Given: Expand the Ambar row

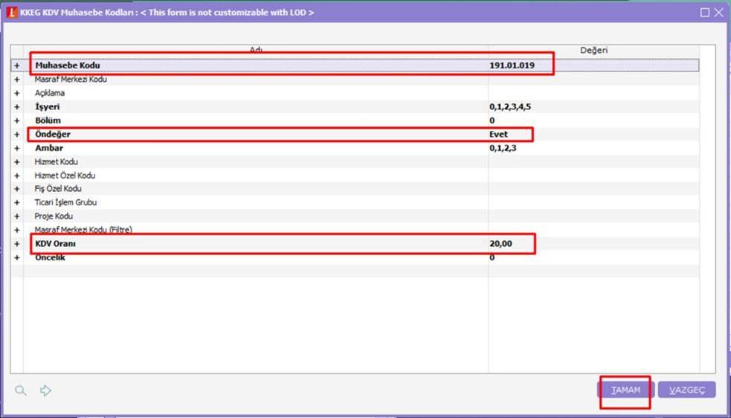Looking at the screenshot, I should [x=17, y=148].
